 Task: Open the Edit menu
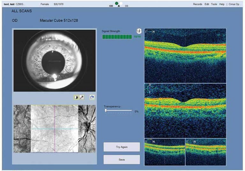207,4
